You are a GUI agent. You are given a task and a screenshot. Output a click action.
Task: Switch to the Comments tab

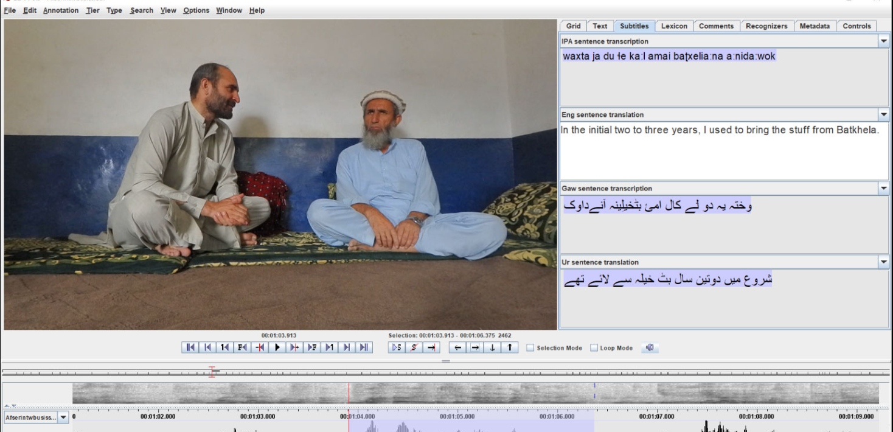point(717,26)
